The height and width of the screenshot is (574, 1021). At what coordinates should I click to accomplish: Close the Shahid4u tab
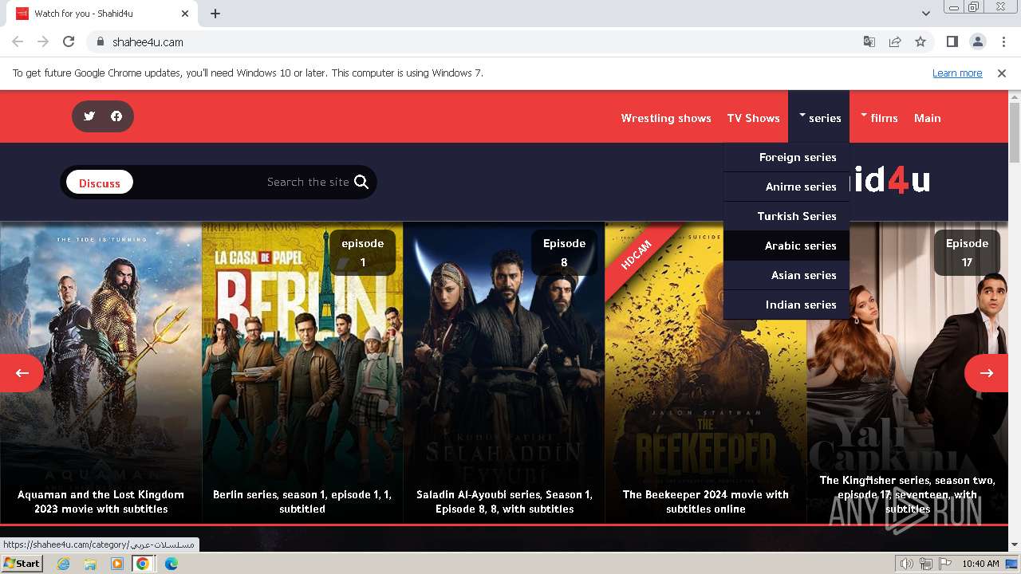pos(185,14)
